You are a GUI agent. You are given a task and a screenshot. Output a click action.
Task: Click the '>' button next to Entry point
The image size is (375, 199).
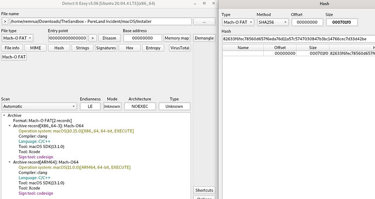(92, 38)
